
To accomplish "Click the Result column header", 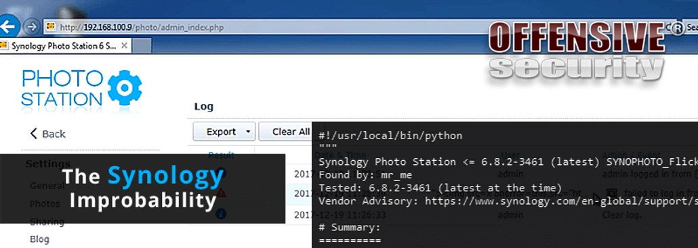I will pyautogui.click(x=221, y=155).
